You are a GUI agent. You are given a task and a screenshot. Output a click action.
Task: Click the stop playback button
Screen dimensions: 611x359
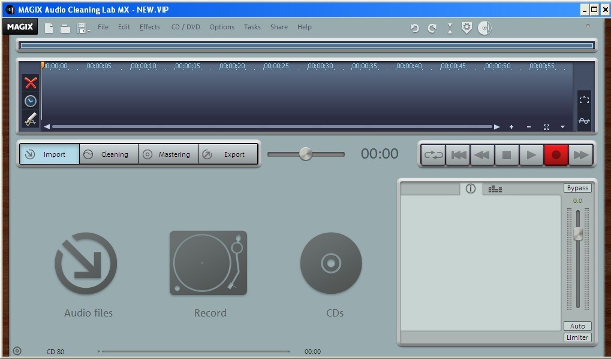tap(507, 154)
